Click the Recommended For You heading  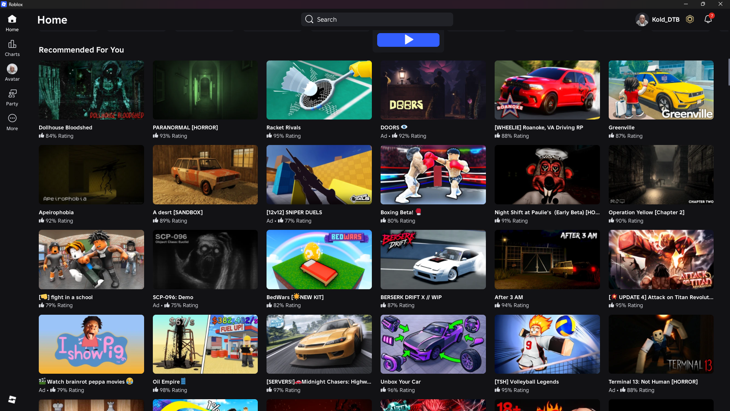pos(81,50)
